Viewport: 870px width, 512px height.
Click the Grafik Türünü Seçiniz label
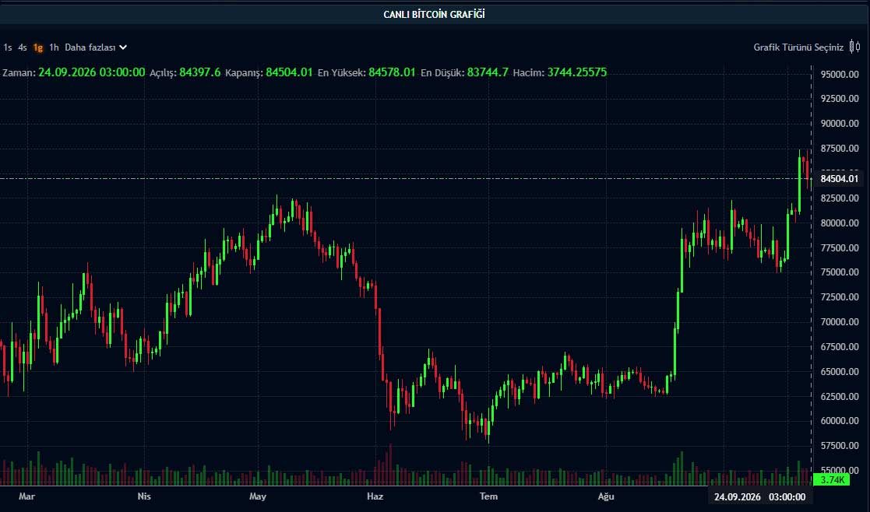pos(798,47)
